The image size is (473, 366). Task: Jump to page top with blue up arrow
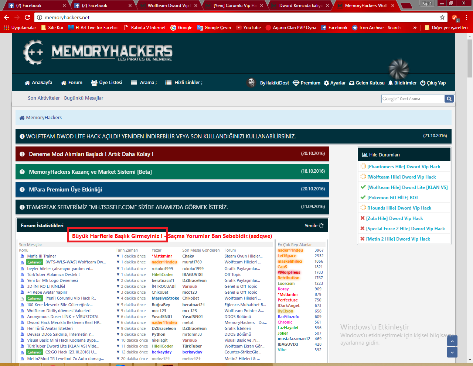(452, 341)
